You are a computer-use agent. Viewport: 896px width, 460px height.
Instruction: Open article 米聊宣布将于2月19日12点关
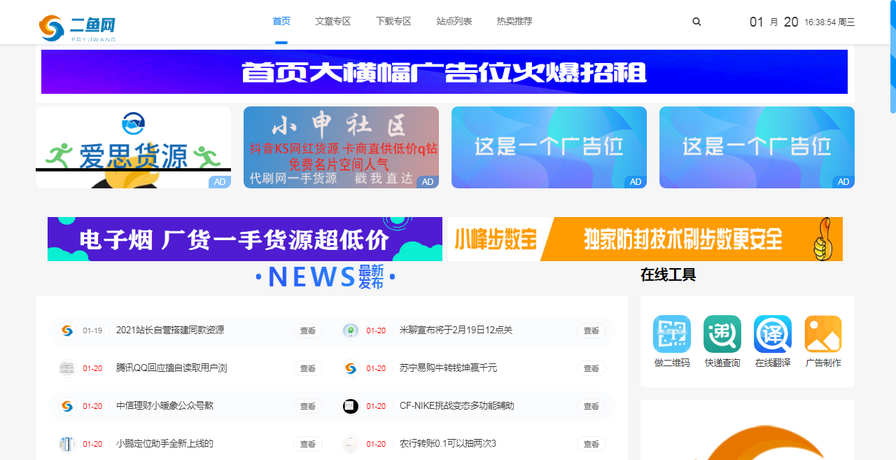[x=456, y=330]
